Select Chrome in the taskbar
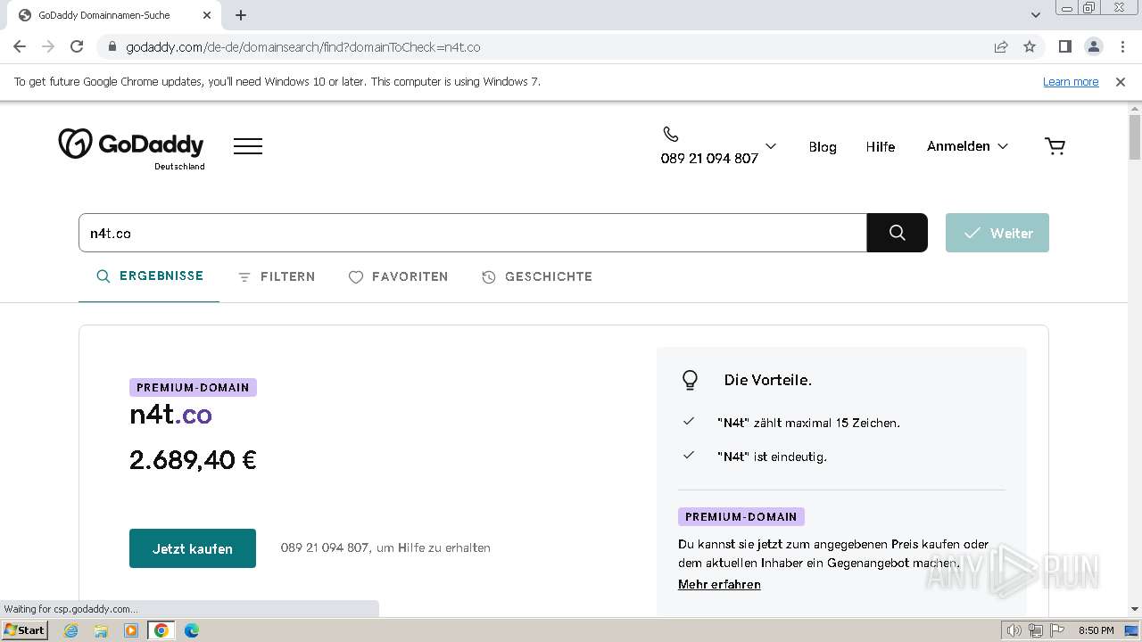 [161, 630]
